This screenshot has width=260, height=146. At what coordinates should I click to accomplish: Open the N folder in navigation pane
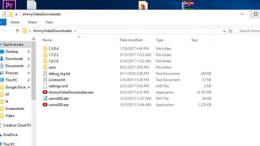point(7,101)
